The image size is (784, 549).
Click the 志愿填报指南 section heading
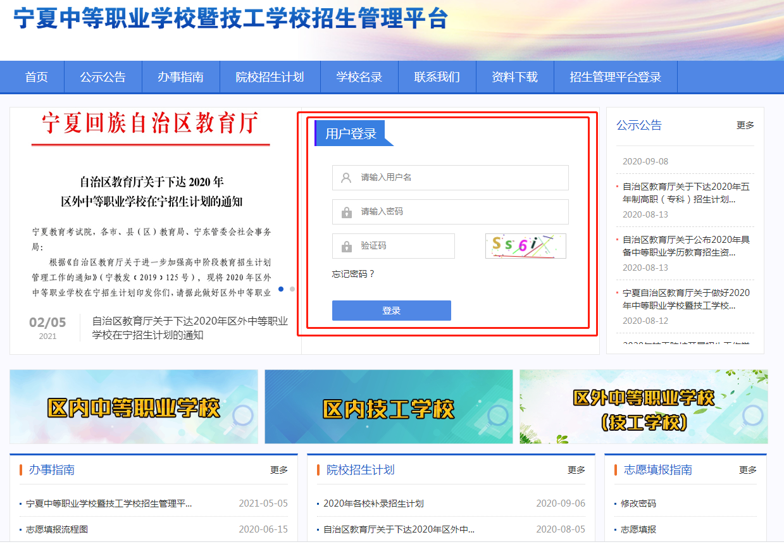pyautogui.click(x=658, y=470)
